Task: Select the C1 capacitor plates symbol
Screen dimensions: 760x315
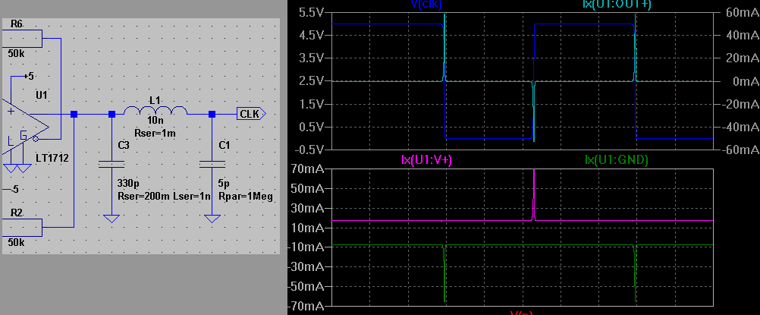Action: tap(212, 164)
